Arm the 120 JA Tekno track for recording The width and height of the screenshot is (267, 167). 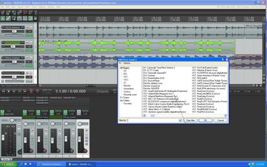point(3,27)
